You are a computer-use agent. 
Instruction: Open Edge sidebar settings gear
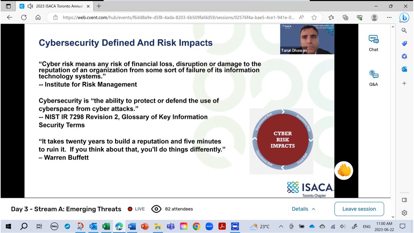[x=404, y=213]
